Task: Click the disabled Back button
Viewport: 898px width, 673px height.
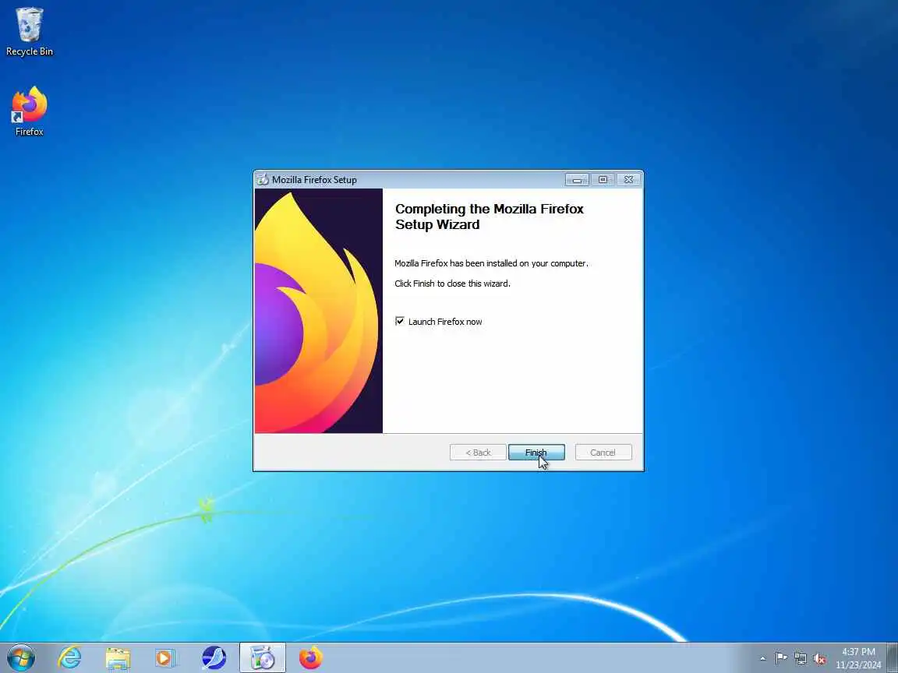Action: [478, 452]
